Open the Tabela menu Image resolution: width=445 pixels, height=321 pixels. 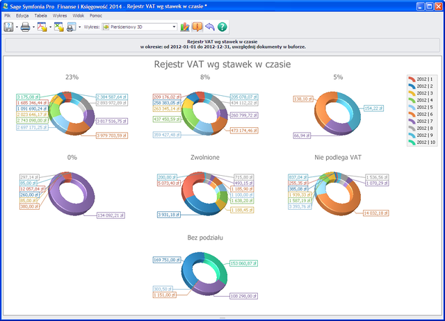[41, 15]
